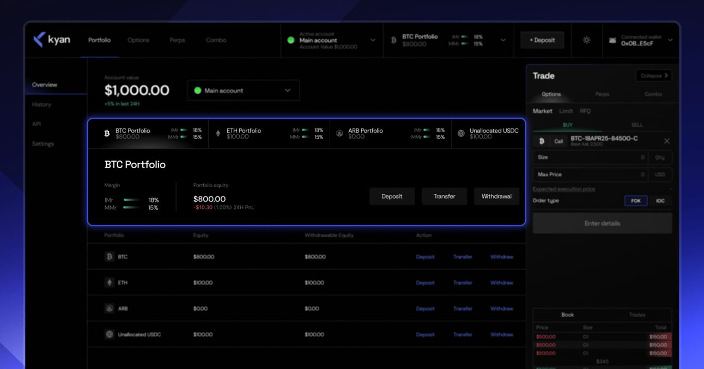This screenshot has height=369, width=704.
Task: Select the FOK order type
Action: coord(636,201)
